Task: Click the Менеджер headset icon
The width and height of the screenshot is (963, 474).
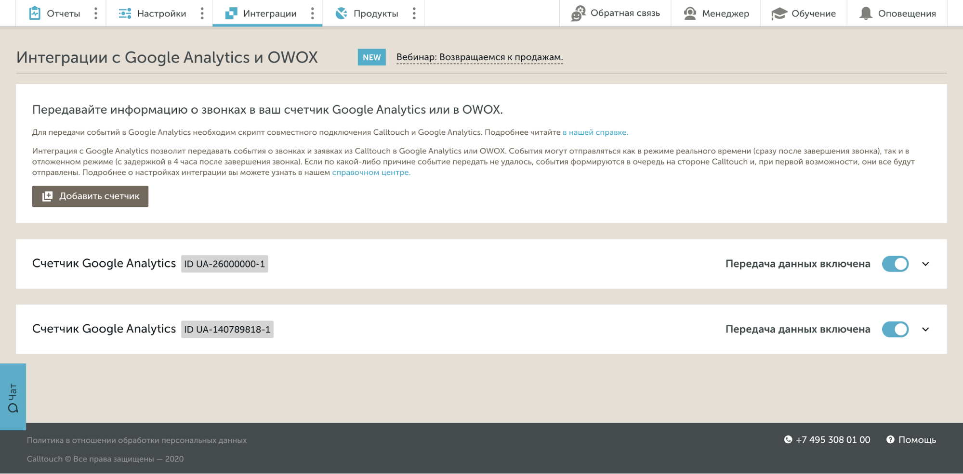Action: [x=690, y=13]
